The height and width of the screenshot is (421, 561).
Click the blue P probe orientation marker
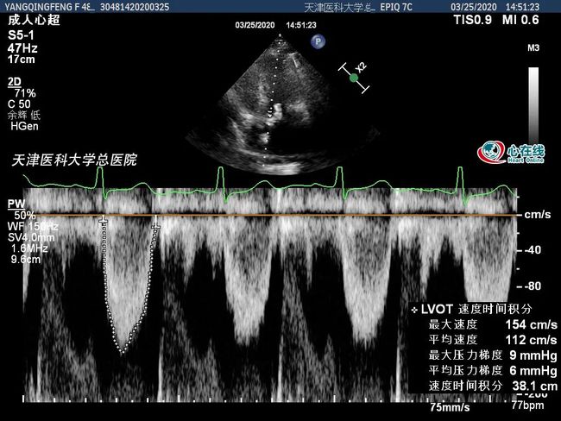point(318,41)
